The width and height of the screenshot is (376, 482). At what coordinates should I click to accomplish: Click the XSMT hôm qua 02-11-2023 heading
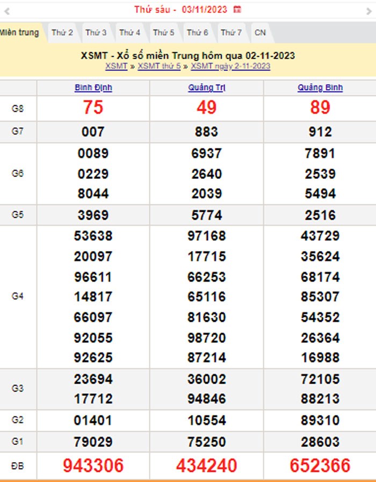pos(187,56)
